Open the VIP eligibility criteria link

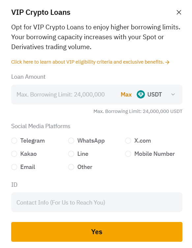click(88, 62)
